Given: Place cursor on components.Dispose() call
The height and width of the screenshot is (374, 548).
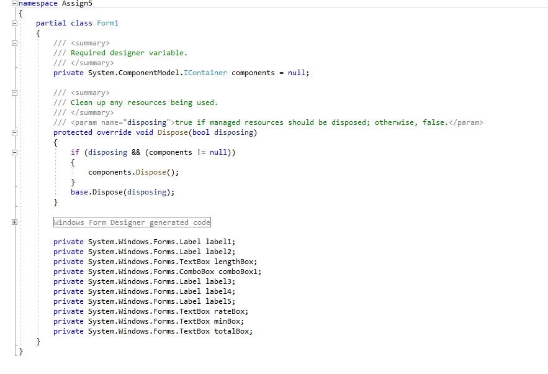Looking at the screenshot, I should click(132, 172).
